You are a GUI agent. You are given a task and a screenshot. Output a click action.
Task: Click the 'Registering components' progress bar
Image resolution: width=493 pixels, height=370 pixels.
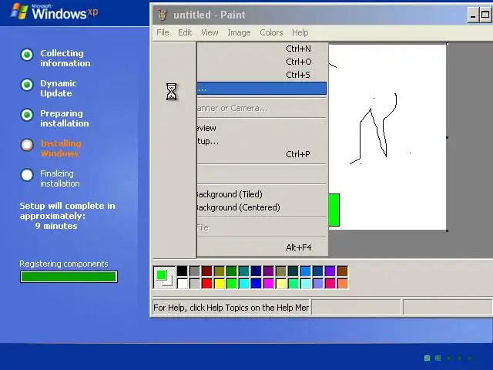[x=69, y=277]
